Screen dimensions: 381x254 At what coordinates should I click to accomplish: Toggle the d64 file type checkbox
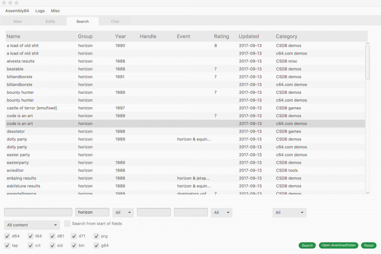[7, 236]
